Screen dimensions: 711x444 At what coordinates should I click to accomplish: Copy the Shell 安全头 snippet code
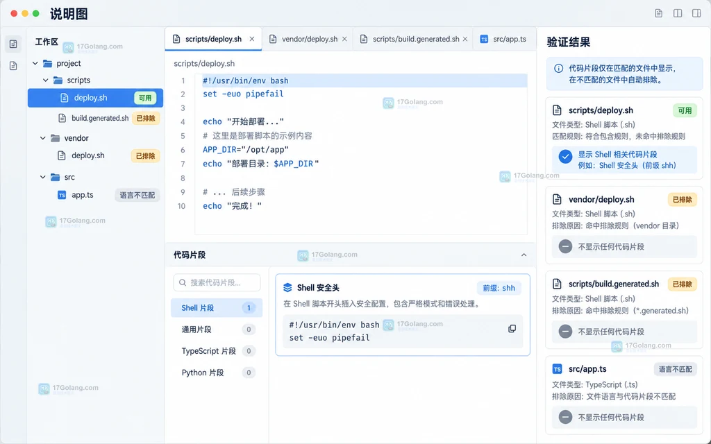[512, 328]
